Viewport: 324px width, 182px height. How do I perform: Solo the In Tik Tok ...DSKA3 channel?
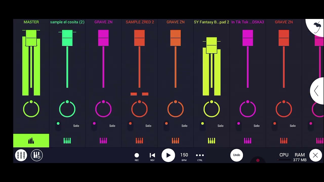tap(256, 126)
